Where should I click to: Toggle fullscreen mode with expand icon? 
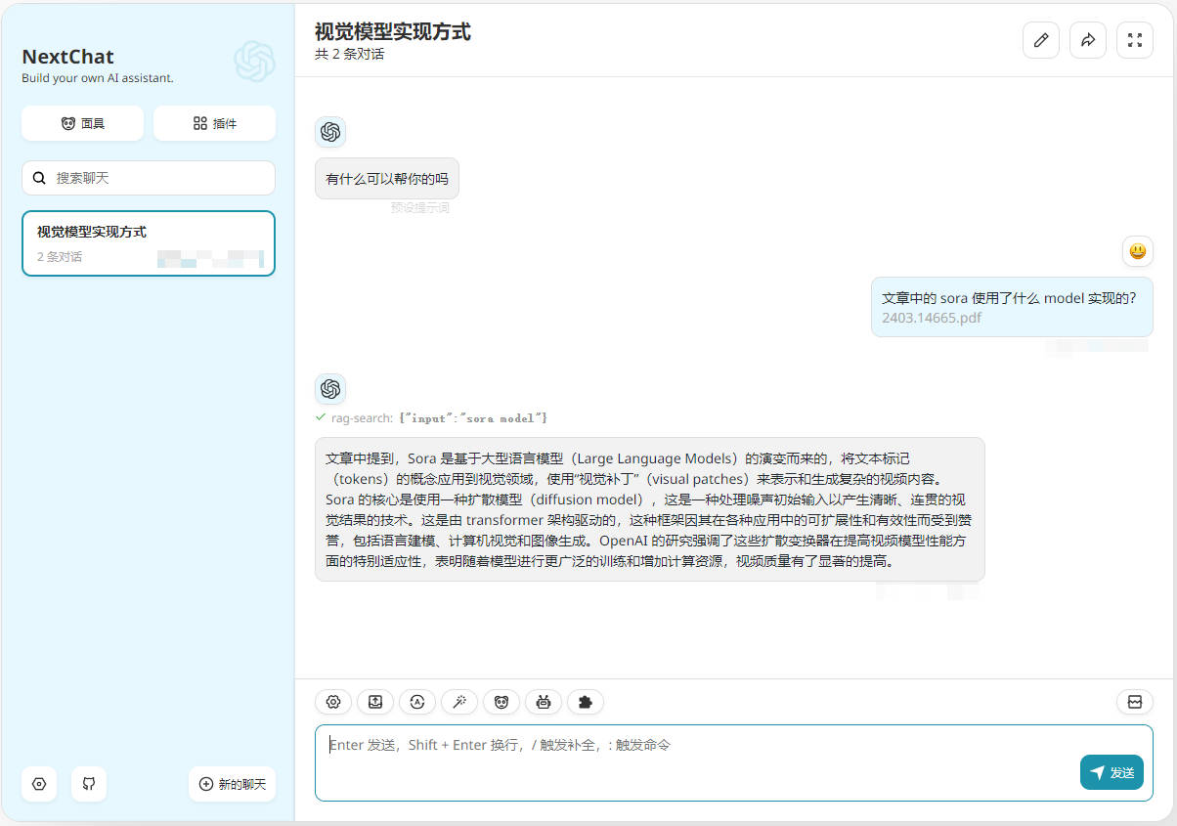(1135, 40)
